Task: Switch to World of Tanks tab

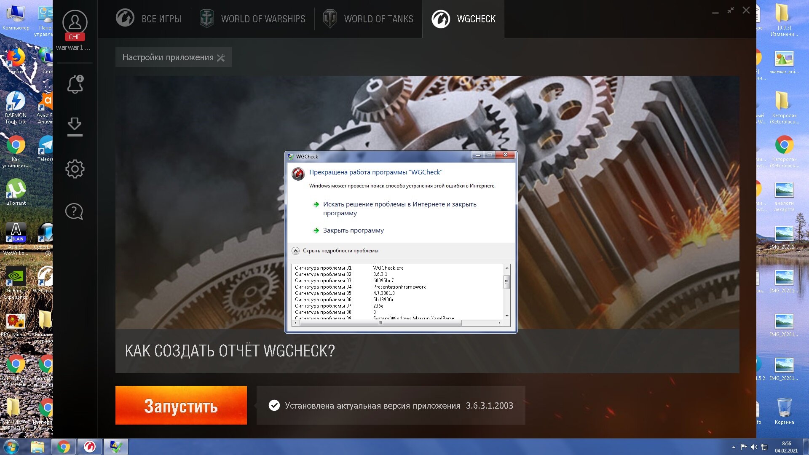Action: (x=368, y=19)
